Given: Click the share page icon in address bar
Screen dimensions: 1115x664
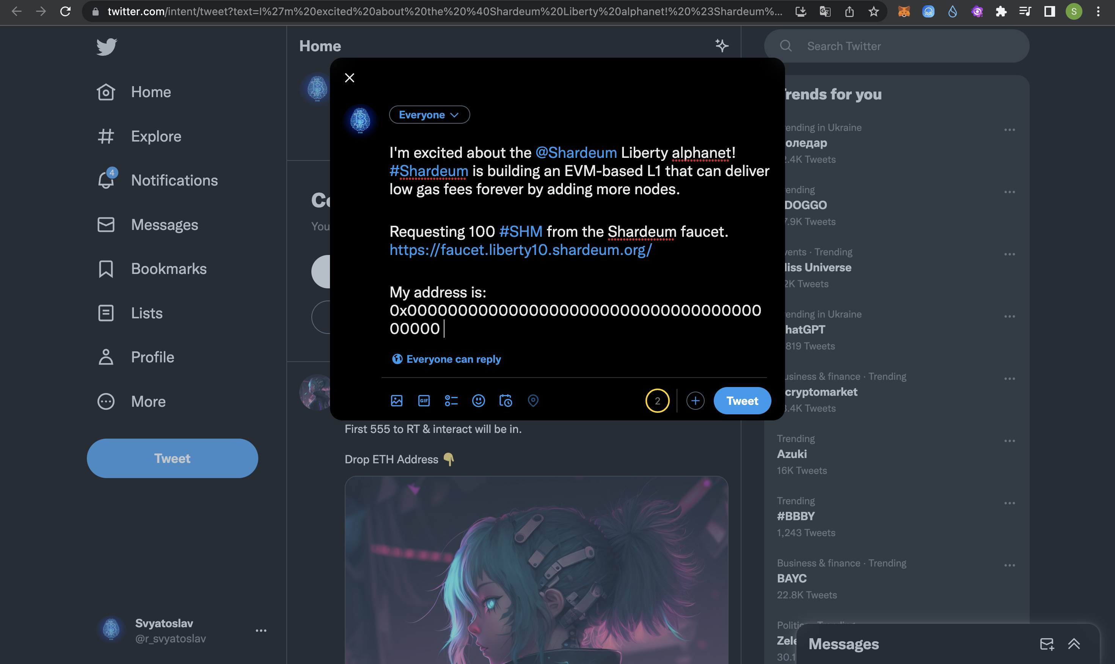Looking at the screenshot, I should click(x=849, y=12).
